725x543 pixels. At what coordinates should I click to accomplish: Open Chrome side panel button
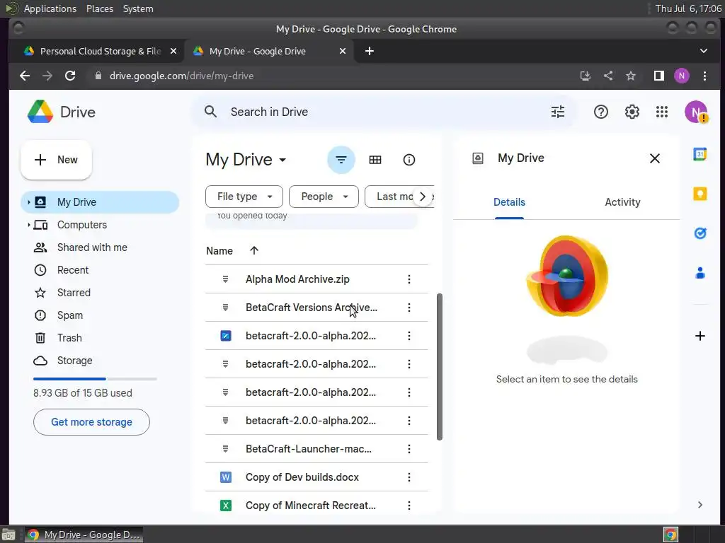pyautogui.click(x=658, y=76)
